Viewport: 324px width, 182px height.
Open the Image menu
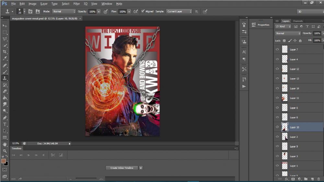pyautogui.click(x=32, y=4)
